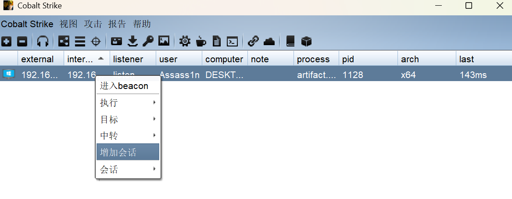Screen dimensions: 512x199
Task: Click the user cell Assass1n
Action: click(x=179, y=75)
